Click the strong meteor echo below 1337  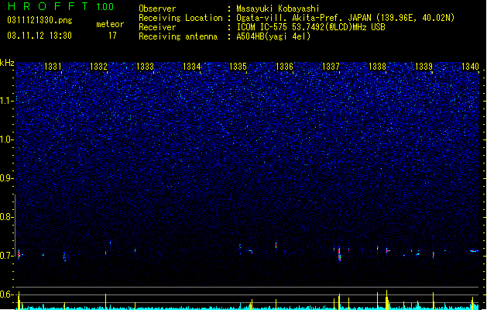[339, 254]
